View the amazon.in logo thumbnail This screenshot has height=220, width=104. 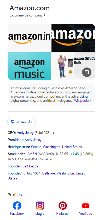pos(30,38)
